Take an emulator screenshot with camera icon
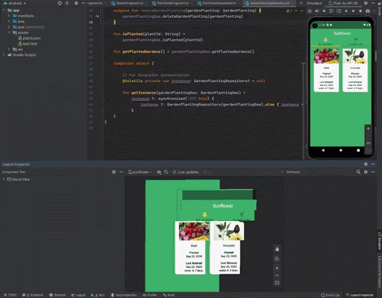382x298 pixels. 368,11
